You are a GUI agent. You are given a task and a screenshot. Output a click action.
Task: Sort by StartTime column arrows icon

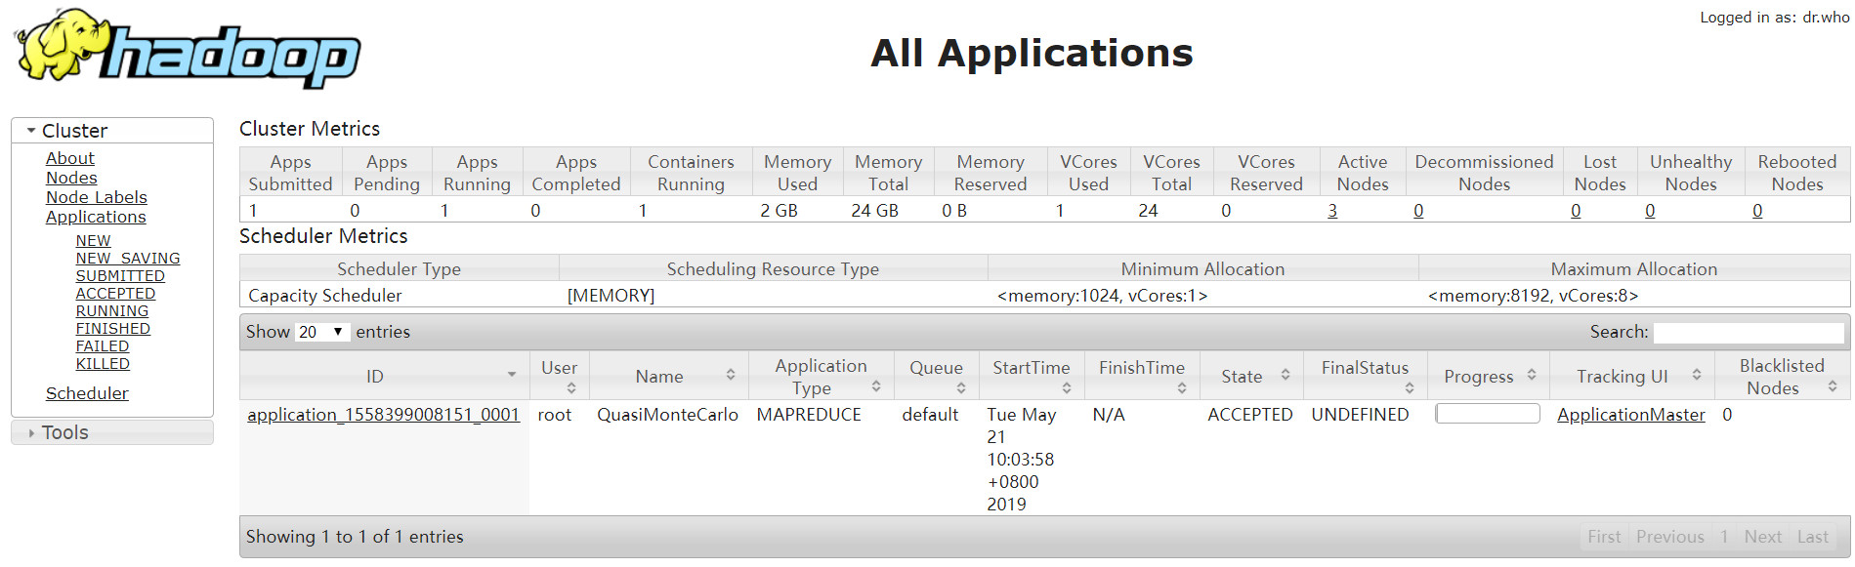pos(1067,387)
